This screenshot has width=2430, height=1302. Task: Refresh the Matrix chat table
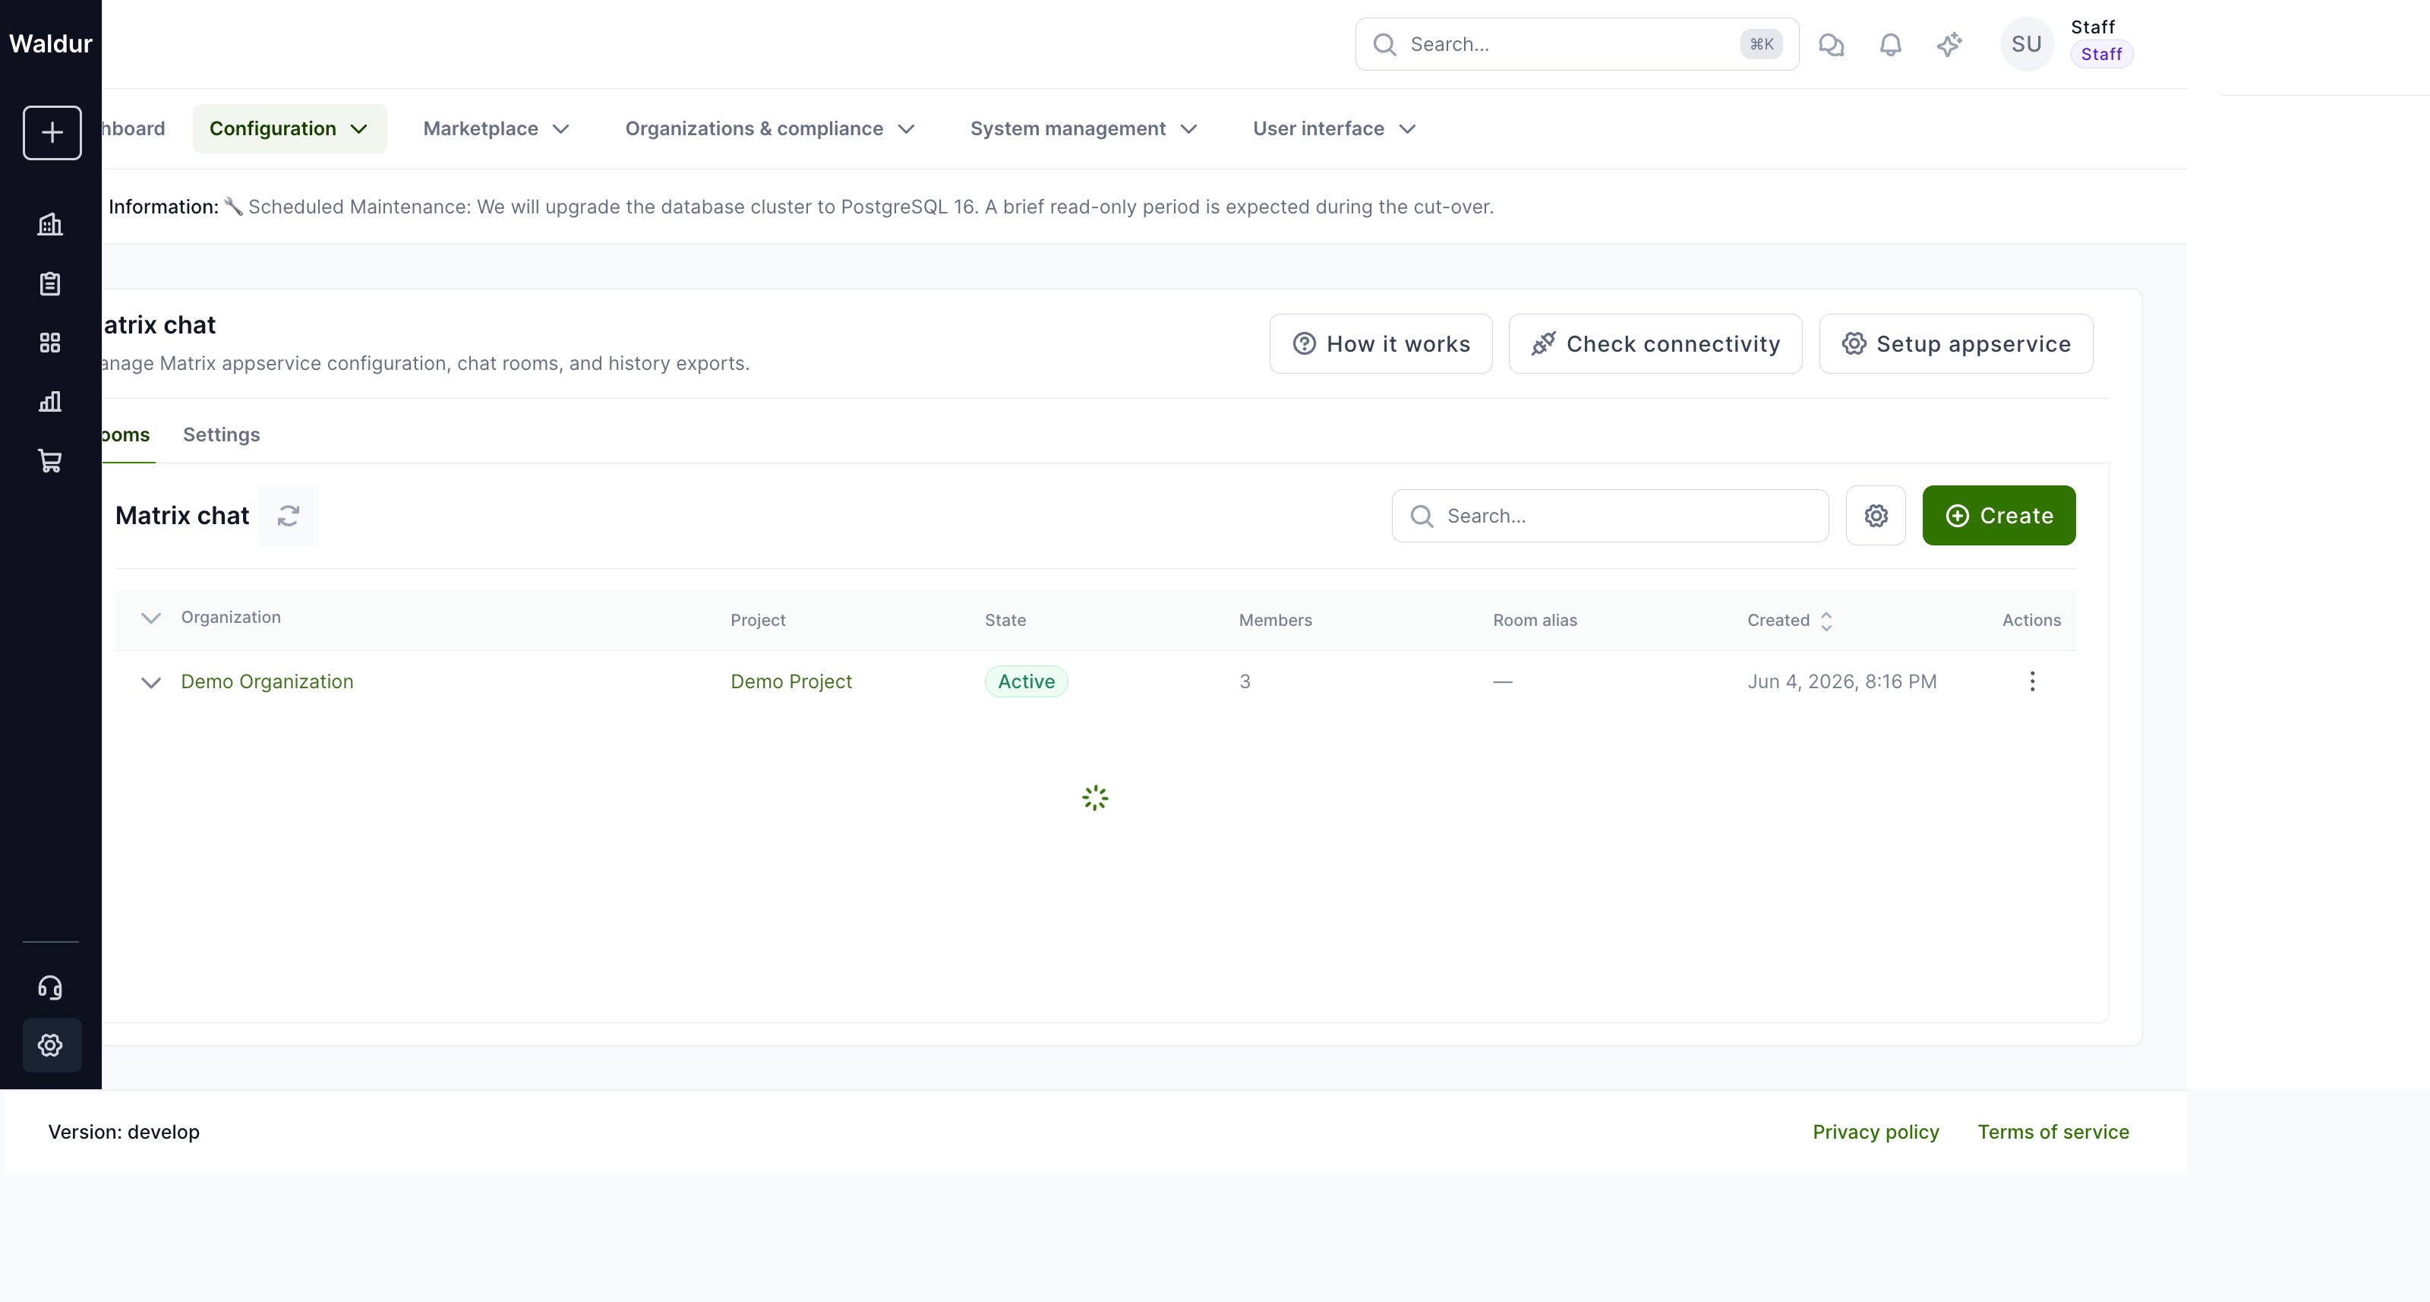click(289, 515)
